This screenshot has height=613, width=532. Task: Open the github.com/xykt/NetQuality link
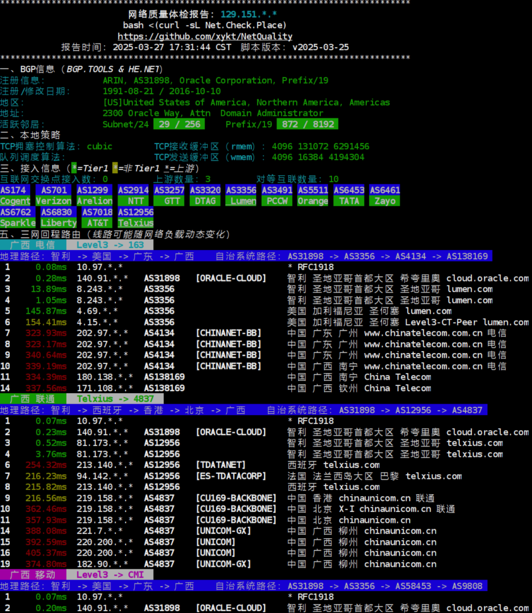pyautogui.click(x=205, y=36)
